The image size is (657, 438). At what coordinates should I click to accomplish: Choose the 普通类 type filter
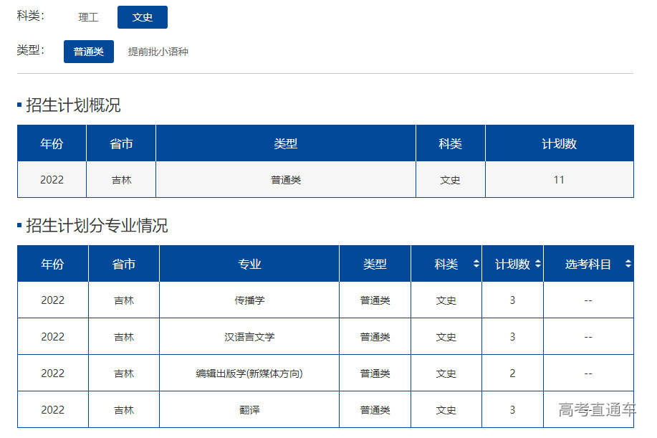(x=89, y=52)
